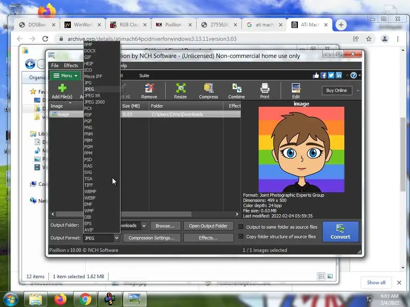Click the Effects... button
410x307 pixels.
pos(208,238)
